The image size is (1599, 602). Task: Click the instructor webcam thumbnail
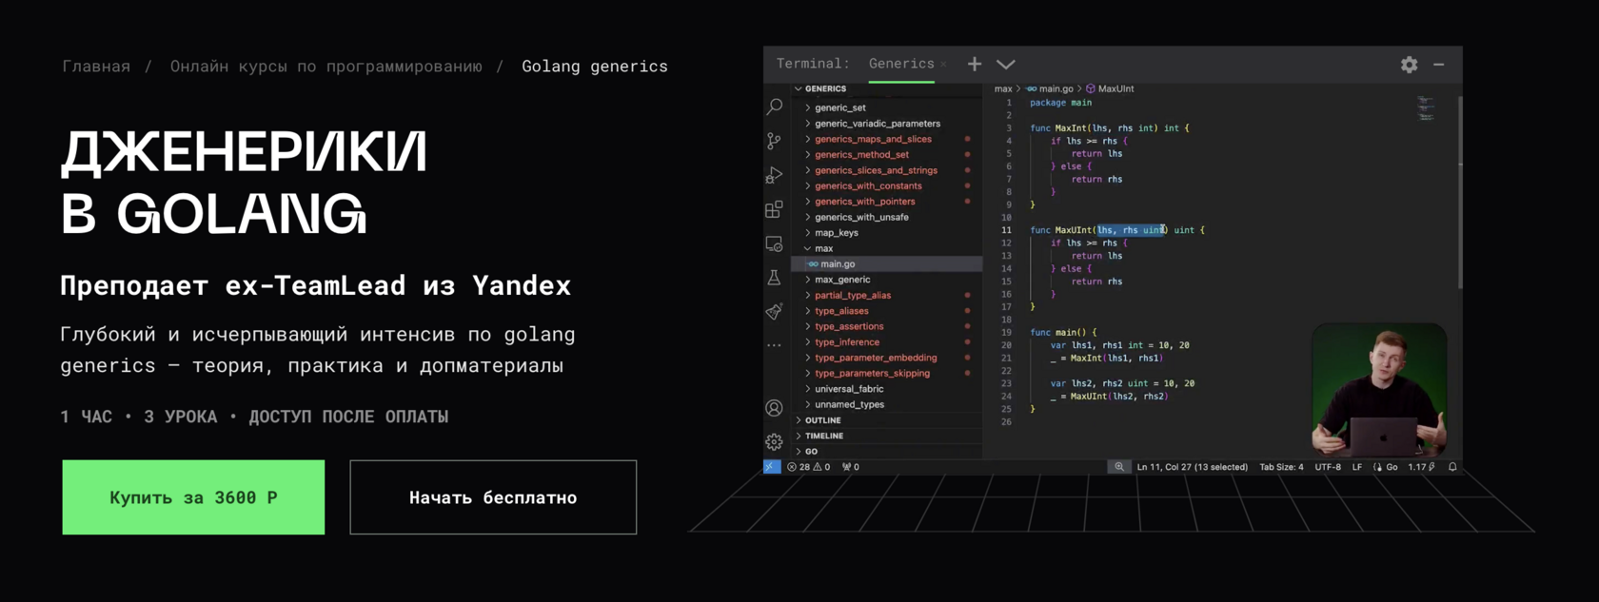pos(1378,390)
